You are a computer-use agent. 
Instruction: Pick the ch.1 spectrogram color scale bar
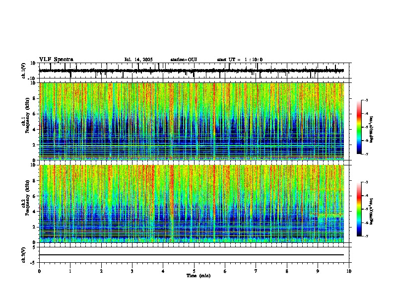tap(359, 127)
